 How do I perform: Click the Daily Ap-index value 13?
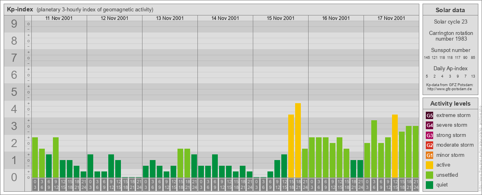473,76
